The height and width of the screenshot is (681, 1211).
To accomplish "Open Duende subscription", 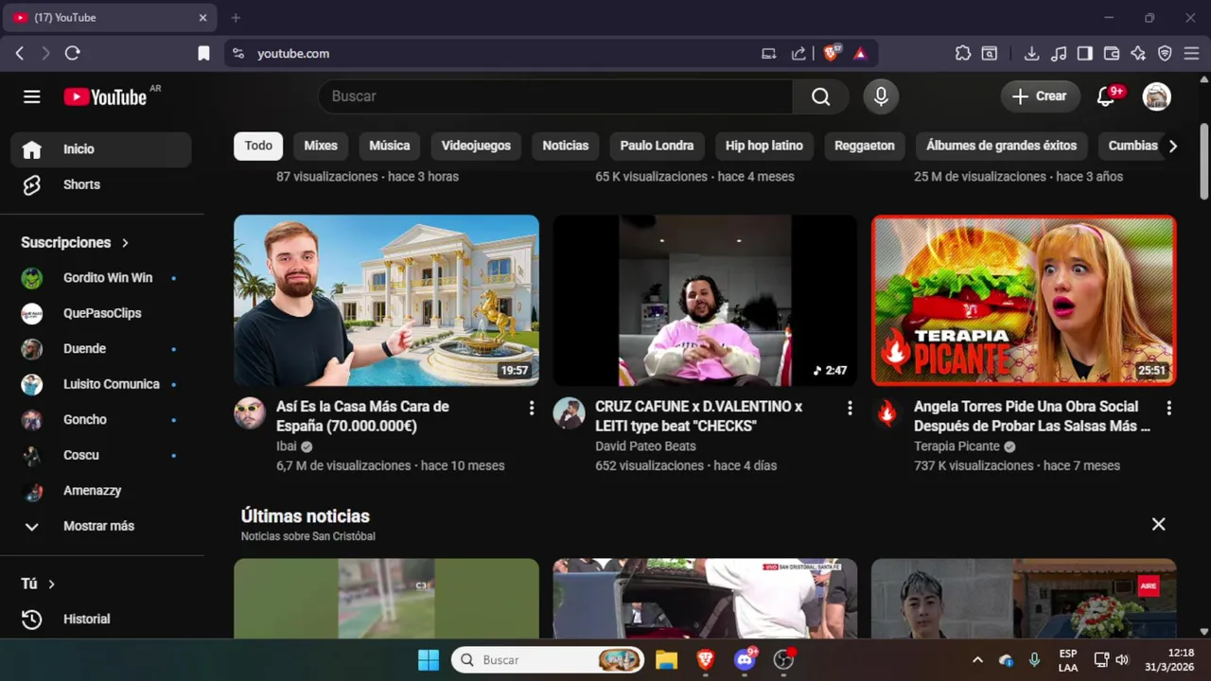I will [102, 349].
